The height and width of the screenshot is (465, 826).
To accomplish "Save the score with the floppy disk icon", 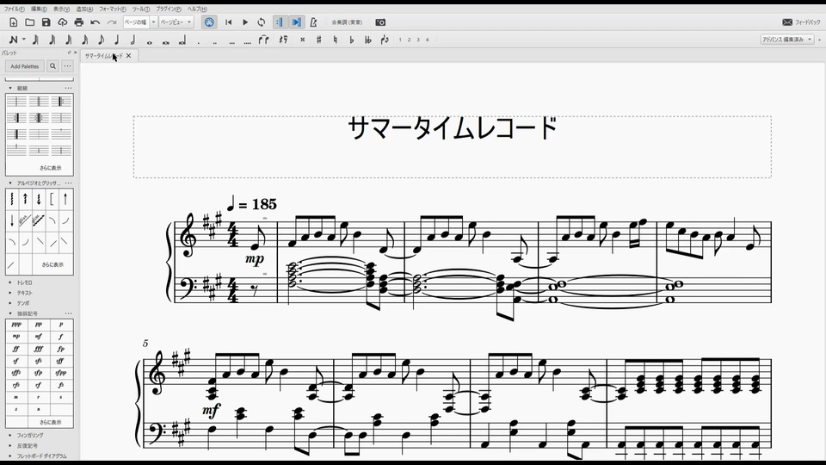I will coord(46,22).
